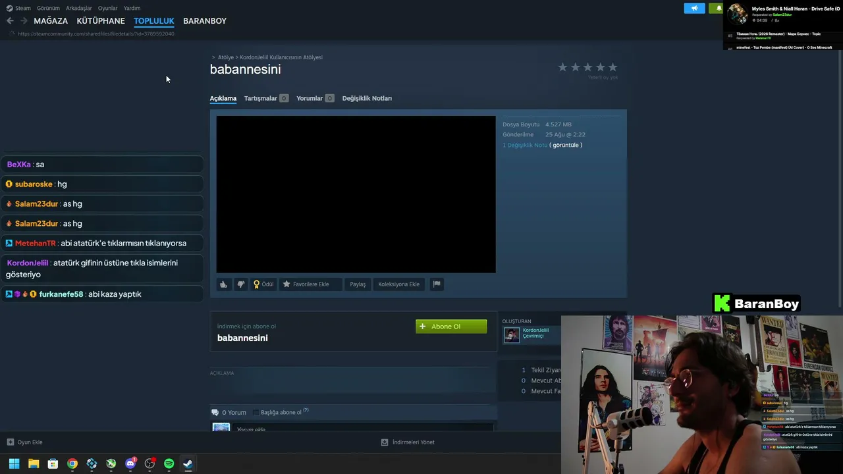This screenshot has width=843, height=474.
Task: Click the black workshop preview image
Action: pos(356,194)
